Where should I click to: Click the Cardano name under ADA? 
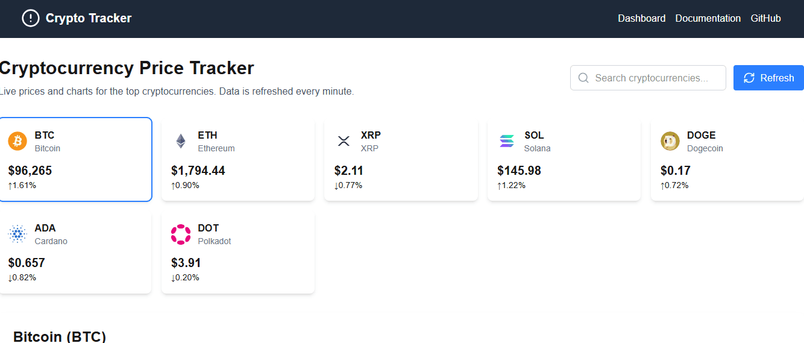[51, 241]
